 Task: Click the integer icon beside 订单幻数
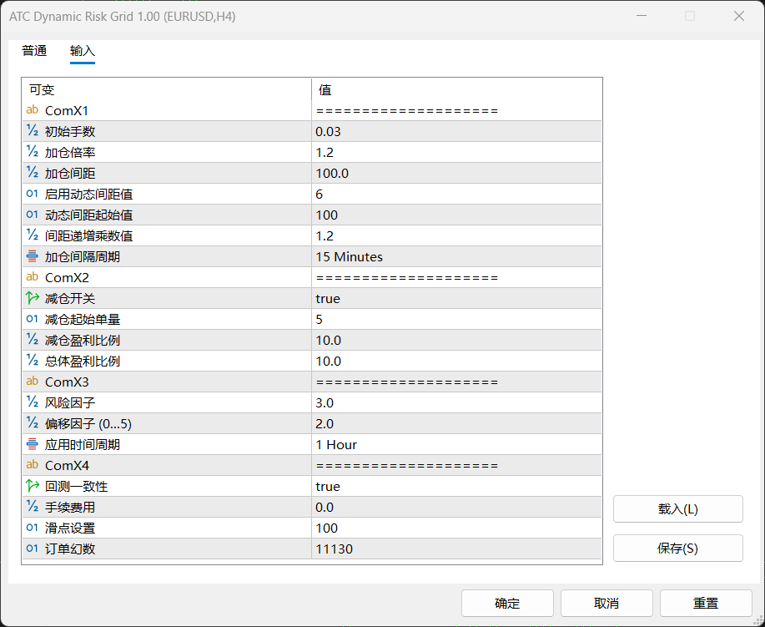click(33, 549)
